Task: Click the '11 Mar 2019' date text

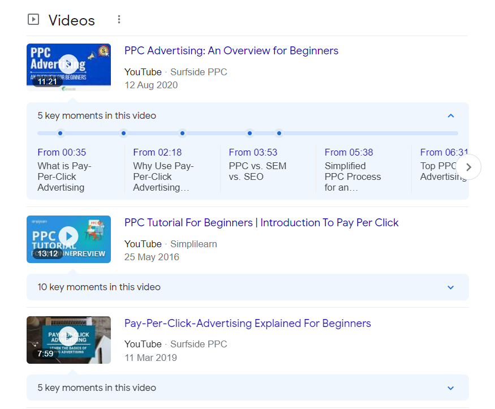Action: pos(150,358)
